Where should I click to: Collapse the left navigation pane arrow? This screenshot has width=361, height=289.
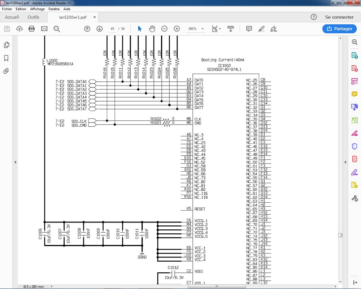[x=15, y=162]
